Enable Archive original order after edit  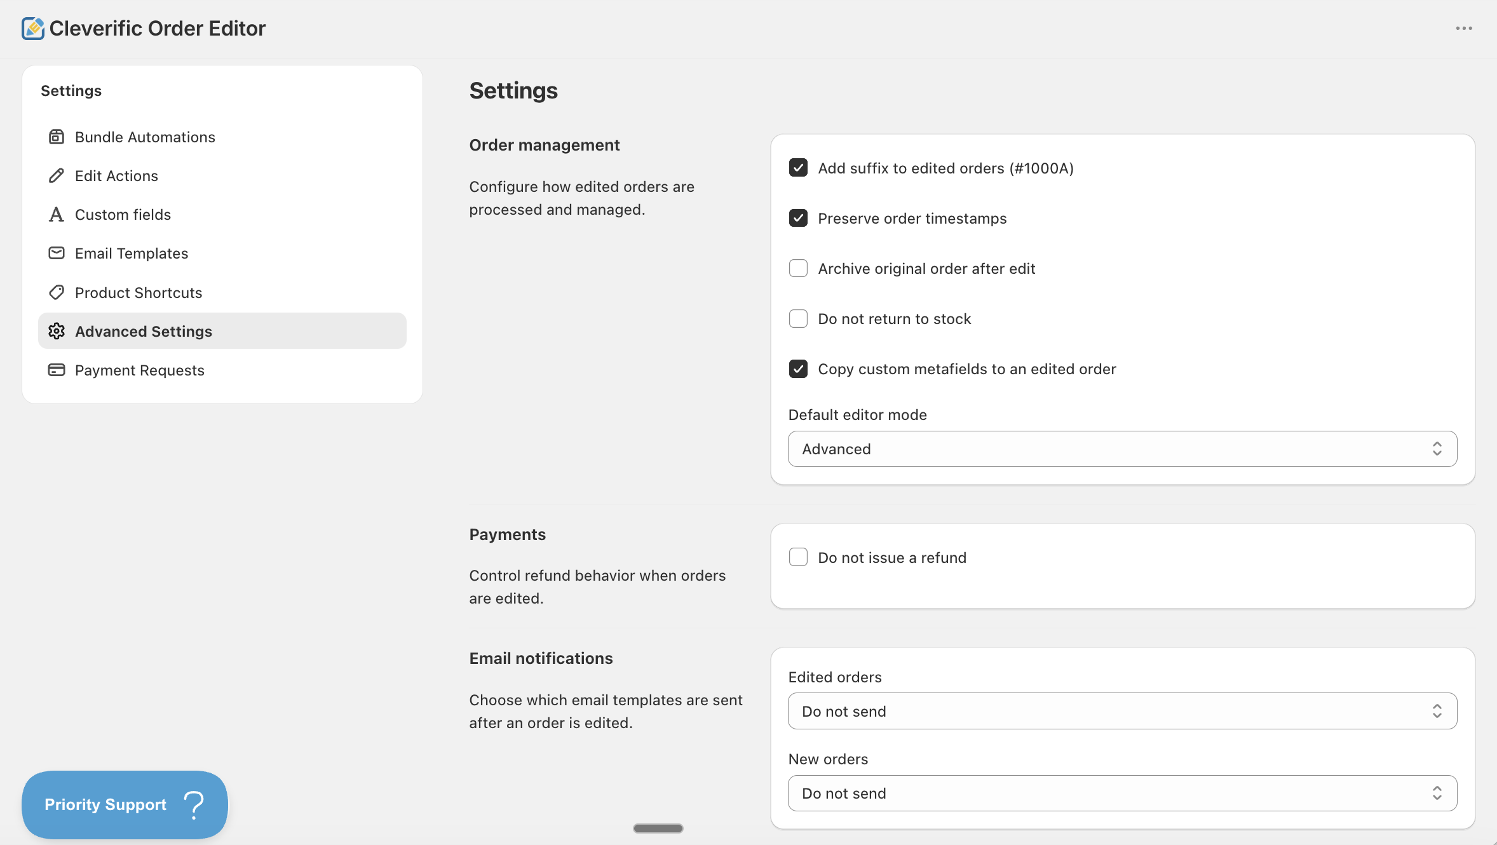tap(798, 268)
